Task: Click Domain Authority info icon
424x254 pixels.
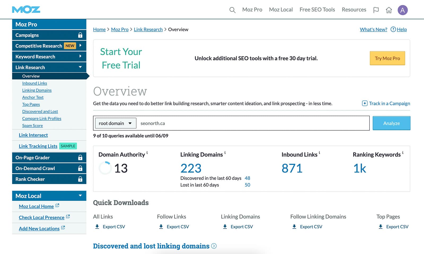Action: tap(147, 153)
